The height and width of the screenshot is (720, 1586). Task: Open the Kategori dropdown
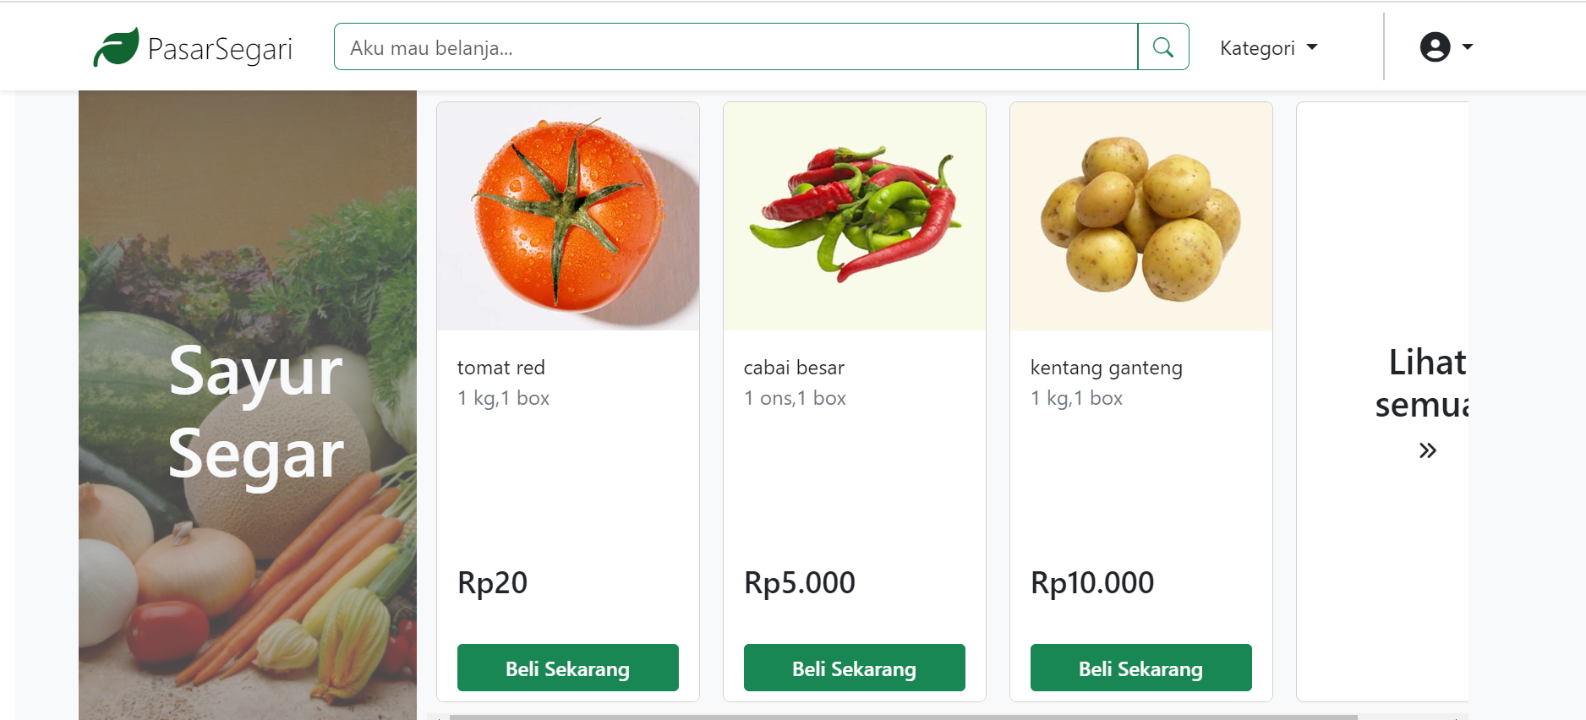tap(1267, 47)
